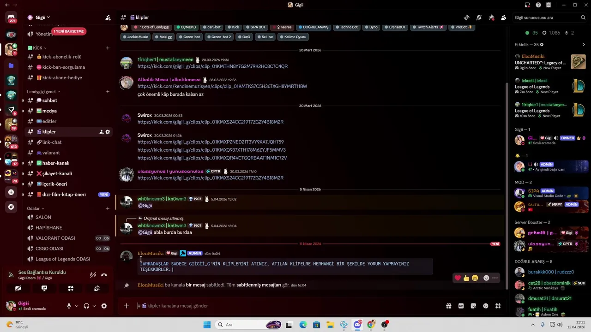The width and height of the screenshot is (591, 332).
Task: Open kick clip link from Alkolik Messi
Action: [222, 86]
